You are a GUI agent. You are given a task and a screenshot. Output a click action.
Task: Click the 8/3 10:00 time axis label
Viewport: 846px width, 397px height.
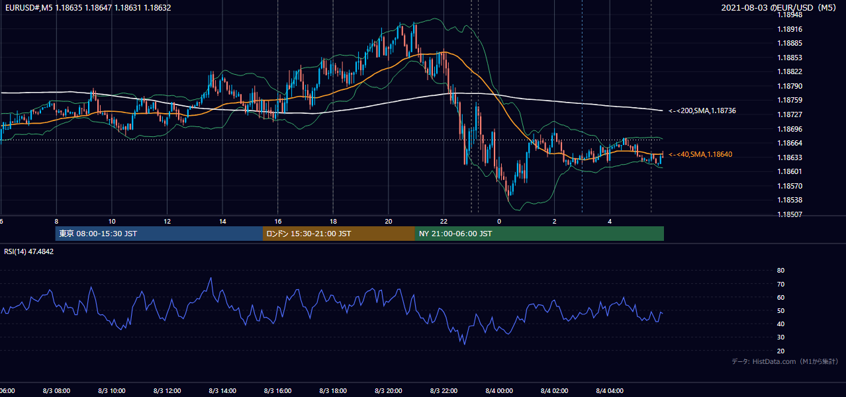tap(111, 391)
